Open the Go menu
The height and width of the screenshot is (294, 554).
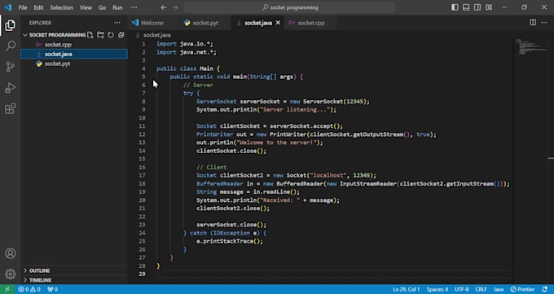coord(102,7)
